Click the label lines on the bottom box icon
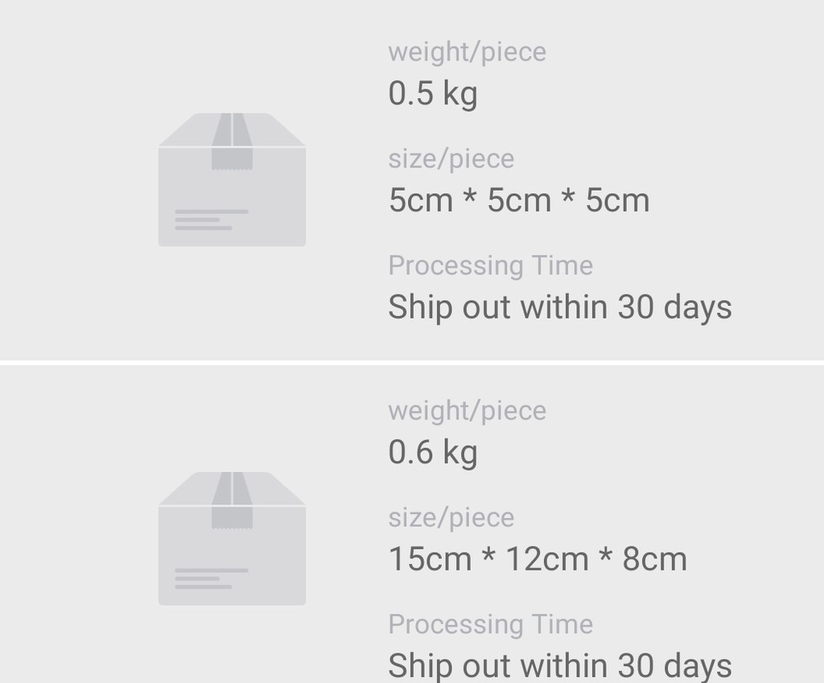Image resolution: width=824 pixels, height=683 pixels. [x=212, y=578]
